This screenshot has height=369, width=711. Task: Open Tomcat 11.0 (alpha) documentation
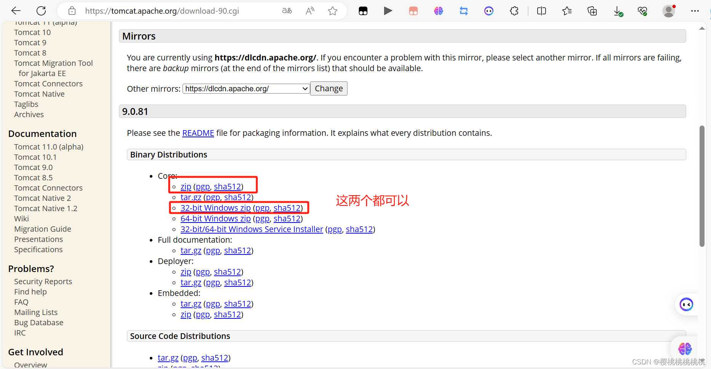[x=49, y=147]
